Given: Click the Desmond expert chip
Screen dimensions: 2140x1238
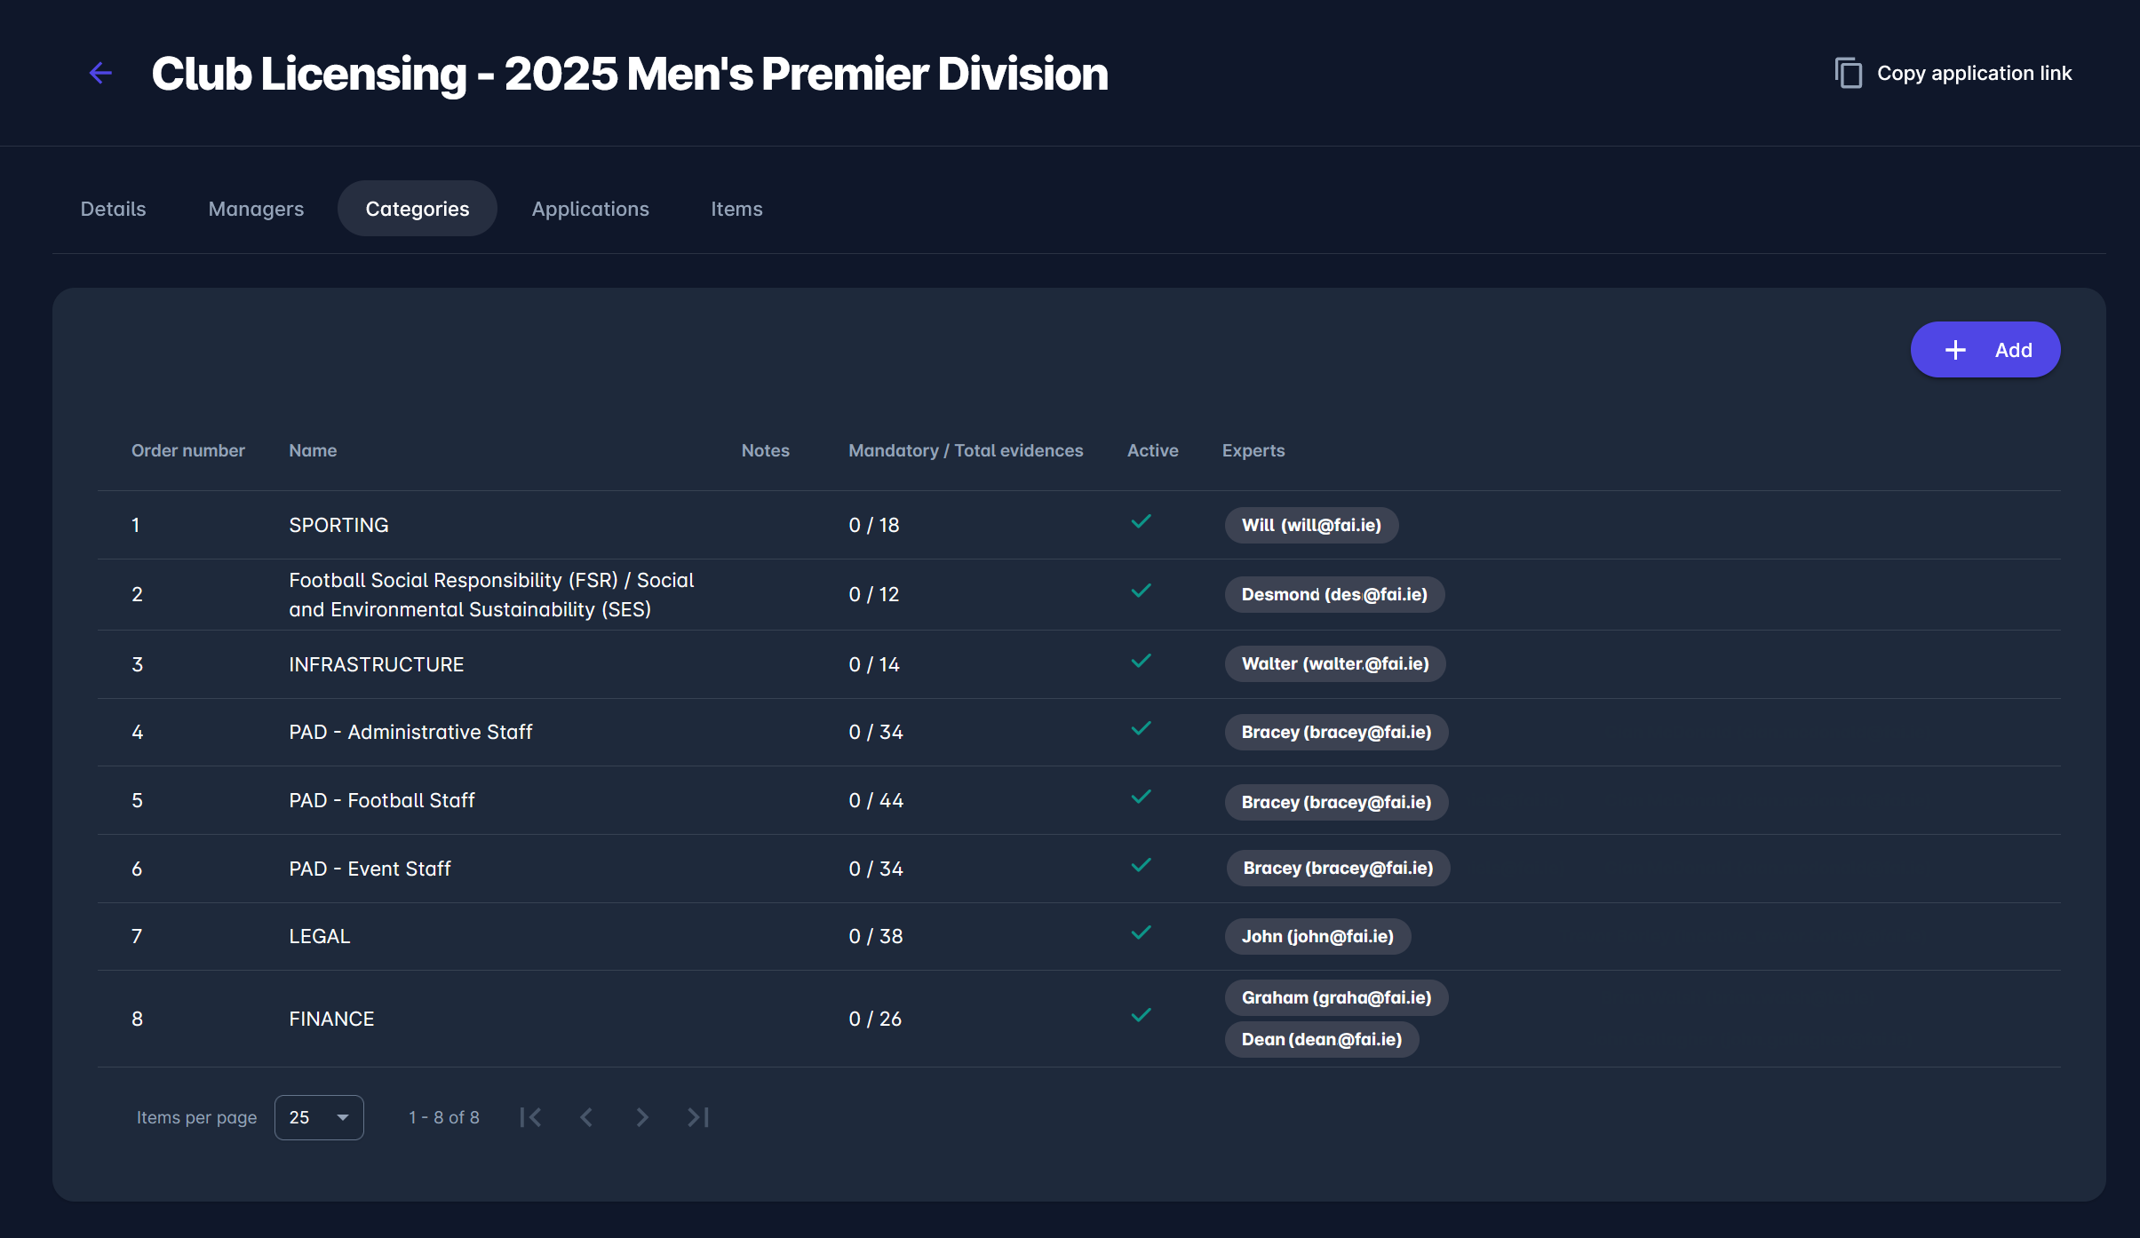Looking at the screenshot, I should pos(1333,594).
